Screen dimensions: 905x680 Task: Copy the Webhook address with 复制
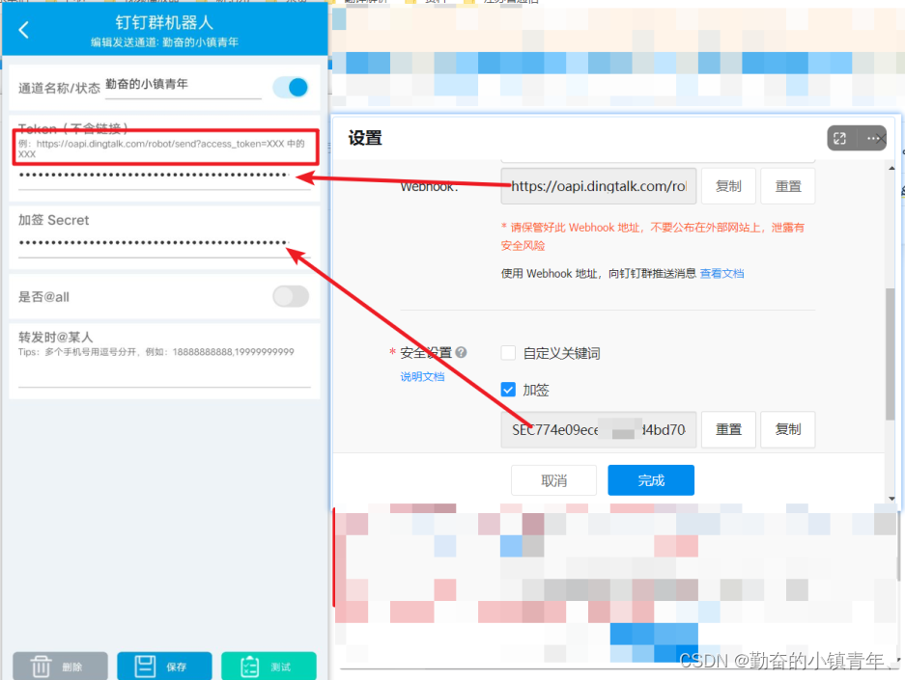[x=728, y=186]
